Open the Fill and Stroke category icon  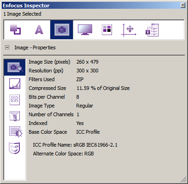pos(16,30)
